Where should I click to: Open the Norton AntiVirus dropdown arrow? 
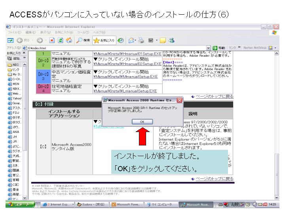click(x=275, y=48)
